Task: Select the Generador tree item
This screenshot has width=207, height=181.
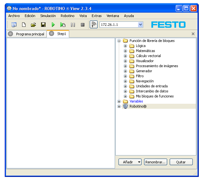Action: 144,71
